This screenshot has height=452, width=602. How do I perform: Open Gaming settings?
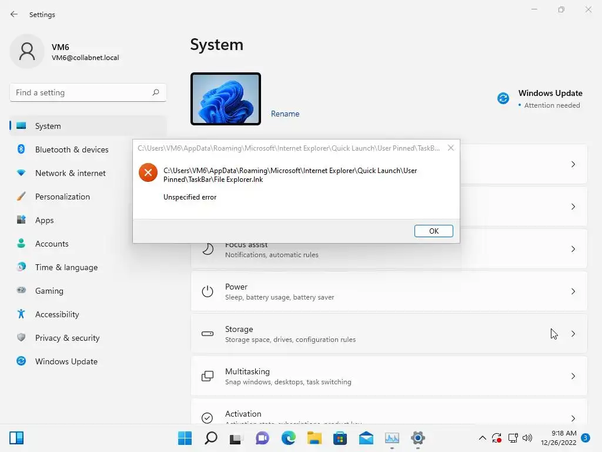[88, 291]
